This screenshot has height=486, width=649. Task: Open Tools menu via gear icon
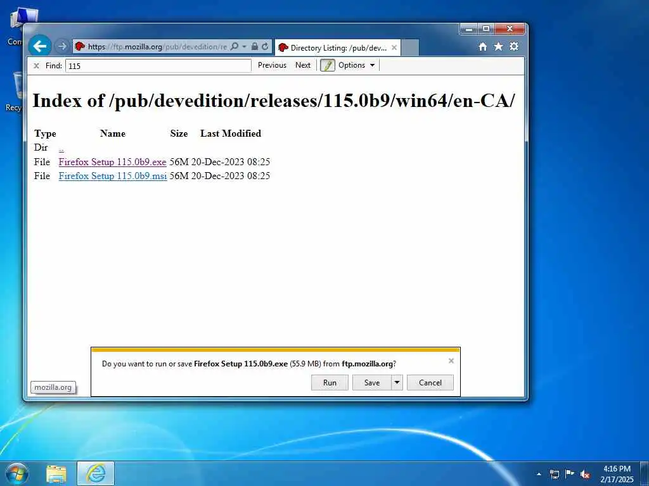pos(514,46)
